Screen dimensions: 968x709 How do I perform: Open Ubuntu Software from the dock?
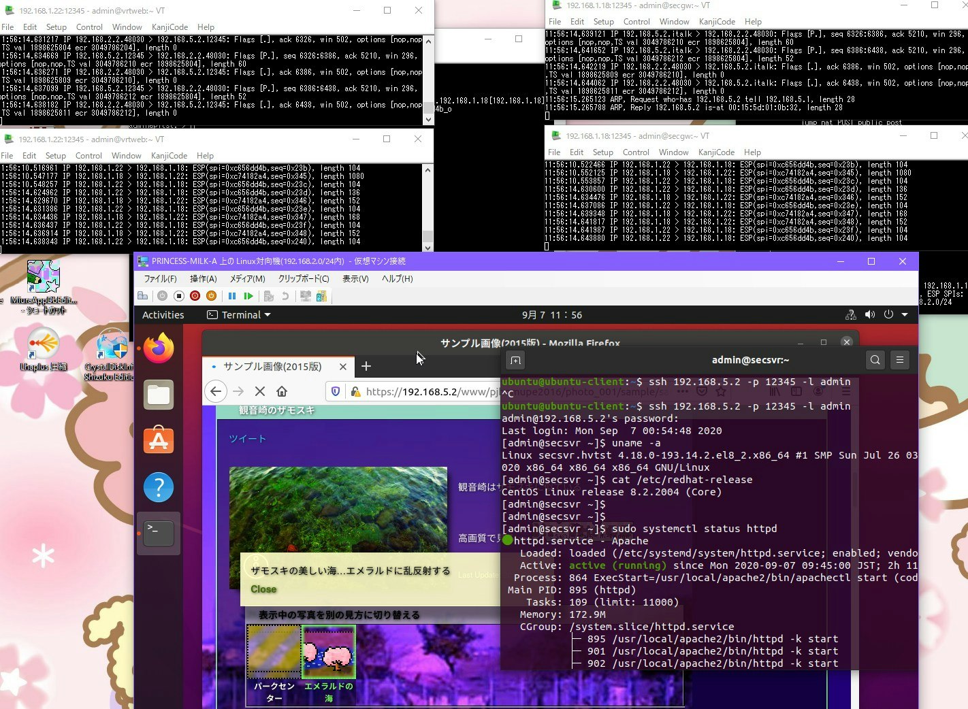159,440
